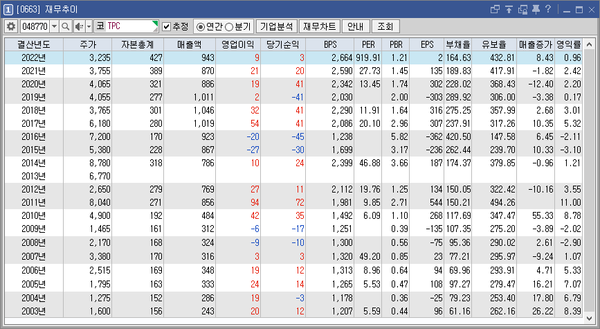Click the scroll down arrow of the table
This screenshot has width=600, height=329.
tap(589, 317)
